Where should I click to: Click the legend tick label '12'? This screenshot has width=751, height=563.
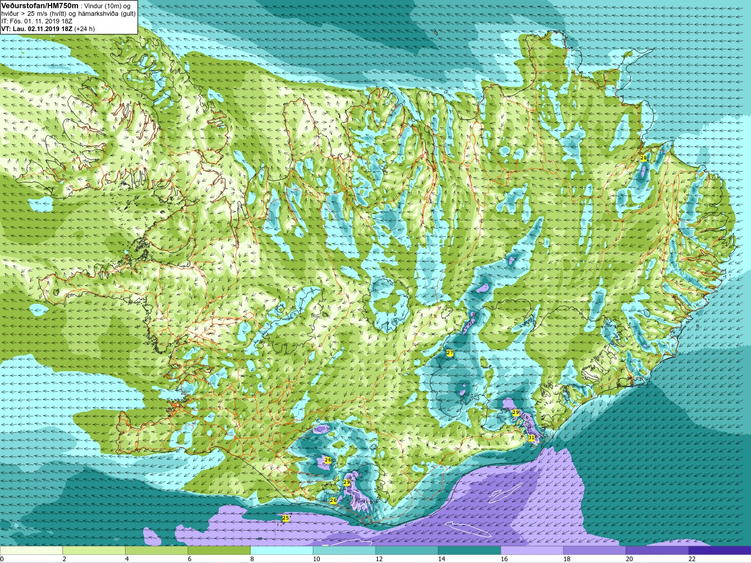379,559
